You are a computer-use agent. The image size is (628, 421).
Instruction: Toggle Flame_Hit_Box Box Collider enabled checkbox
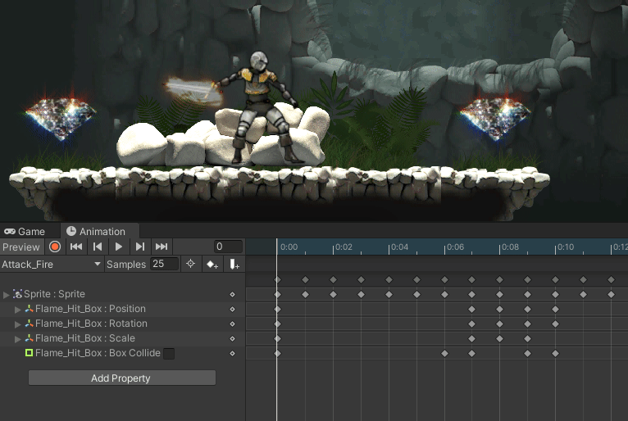pos(169,353)
